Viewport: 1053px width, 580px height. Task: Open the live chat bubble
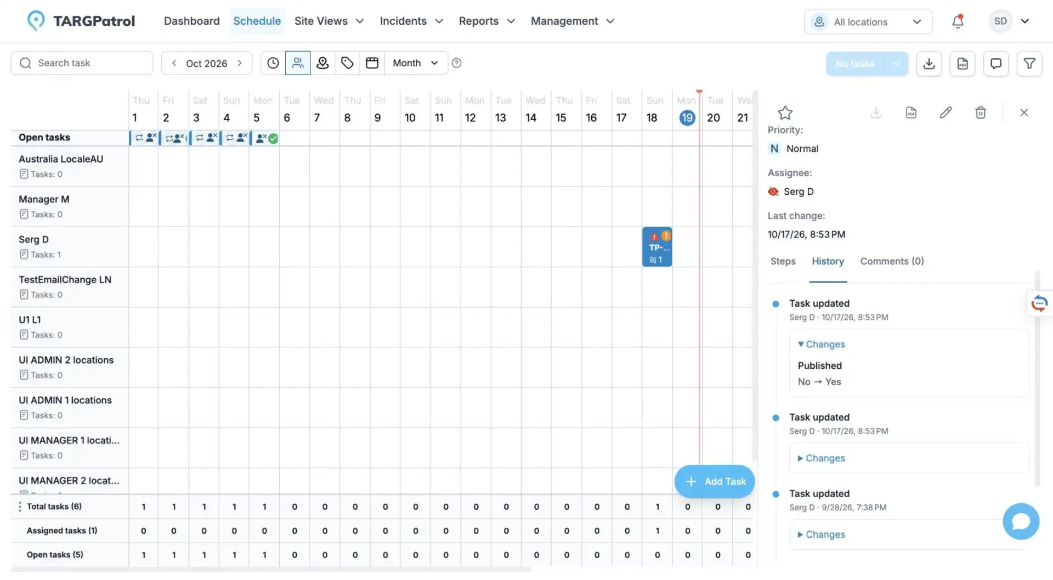[1021, 521]
